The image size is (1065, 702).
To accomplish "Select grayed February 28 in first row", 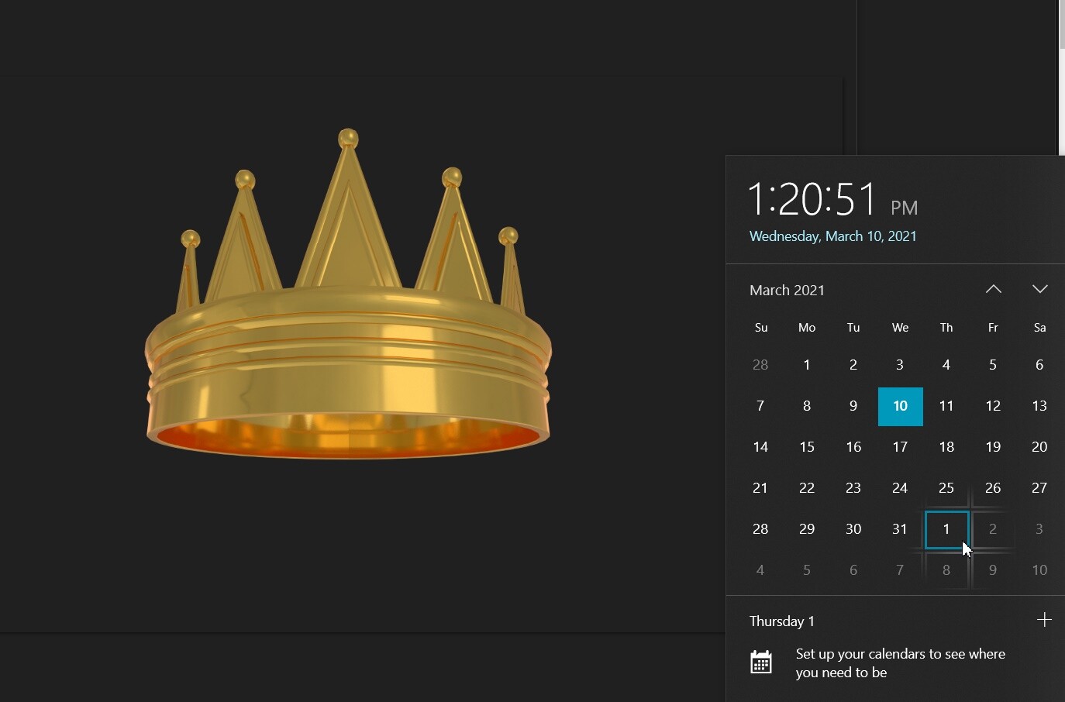I will (x=760, y=365).
